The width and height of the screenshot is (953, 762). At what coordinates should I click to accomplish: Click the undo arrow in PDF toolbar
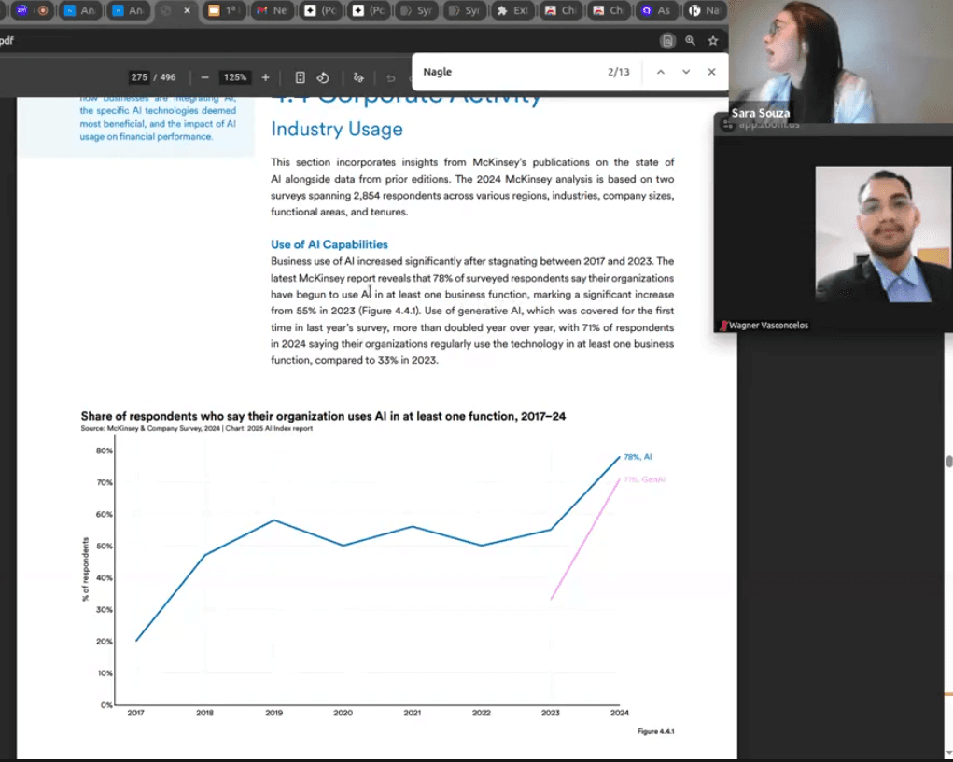point(391,78)
